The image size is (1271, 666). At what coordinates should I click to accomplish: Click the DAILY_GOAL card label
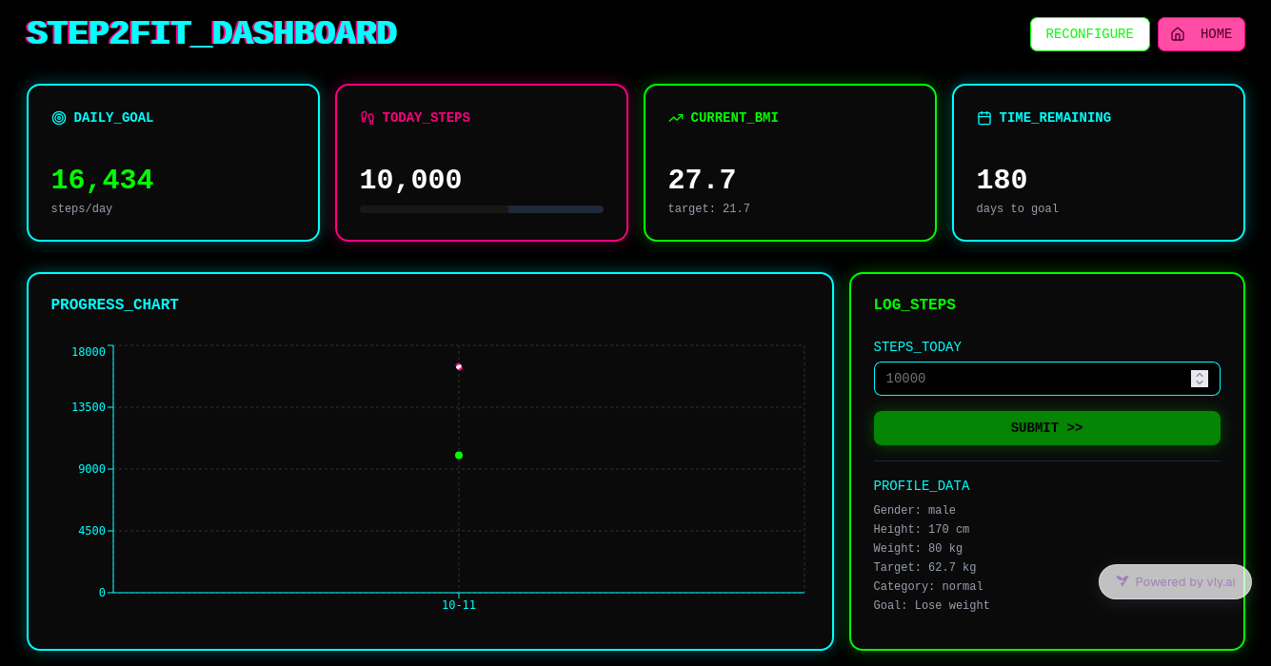(113, 118)
